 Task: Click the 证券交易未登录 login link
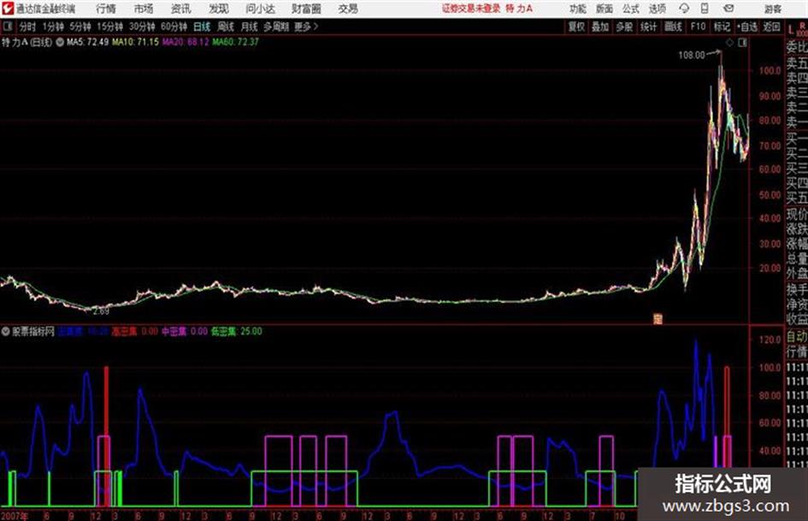click(471, 9)
